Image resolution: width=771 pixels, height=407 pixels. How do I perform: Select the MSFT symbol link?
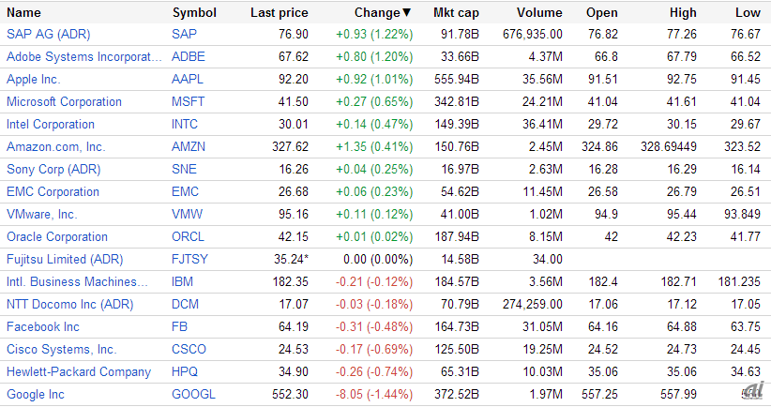(189, 101)
